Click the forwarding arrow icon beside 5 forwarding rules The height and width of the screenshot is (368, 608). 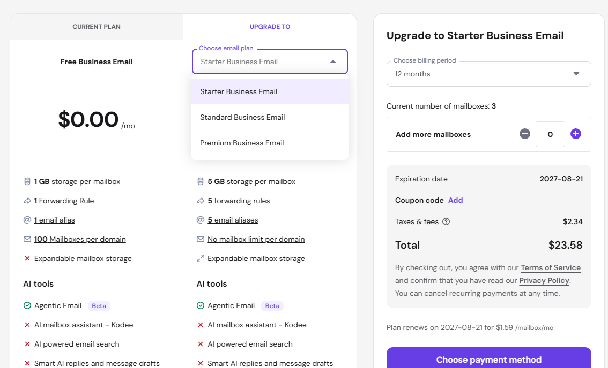(201, 201)
